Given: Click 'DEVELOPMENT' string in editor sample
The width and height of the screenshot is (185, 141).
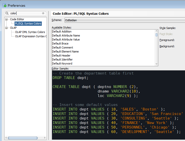Looking at the screenshot, I should [135, 132].
